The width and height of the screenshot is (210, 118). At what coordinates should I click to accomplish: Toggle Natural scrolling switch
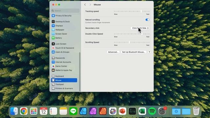tap(147, 20)
